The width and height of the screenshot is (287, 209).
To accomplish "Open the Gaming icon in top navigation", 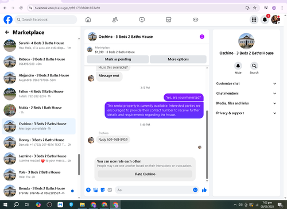I will point(195,20).
